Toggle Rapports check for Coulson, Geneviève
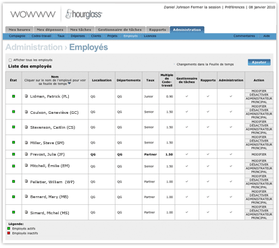The image size is (279, 248). point(208,111)
